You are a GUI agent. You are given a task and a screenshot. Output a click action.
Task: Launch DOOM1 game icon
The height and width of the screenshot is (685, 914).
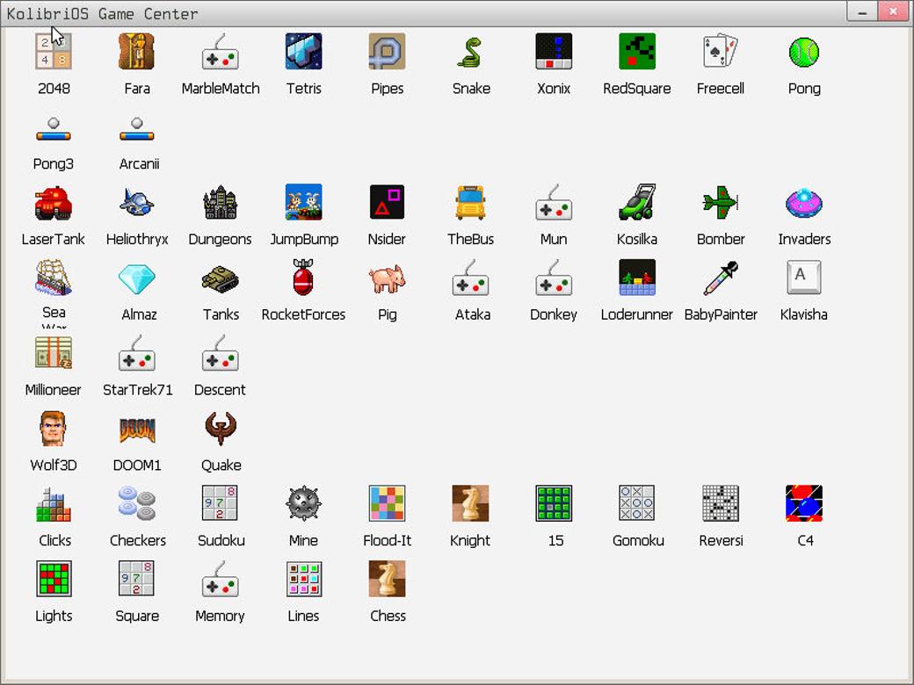pos(137,429)
